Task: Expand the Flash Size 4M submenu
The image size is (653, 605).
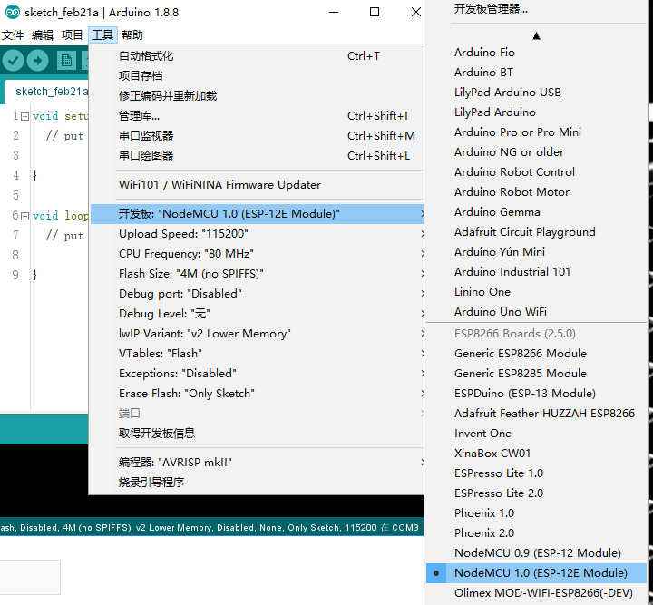Action: pos(257,274)
